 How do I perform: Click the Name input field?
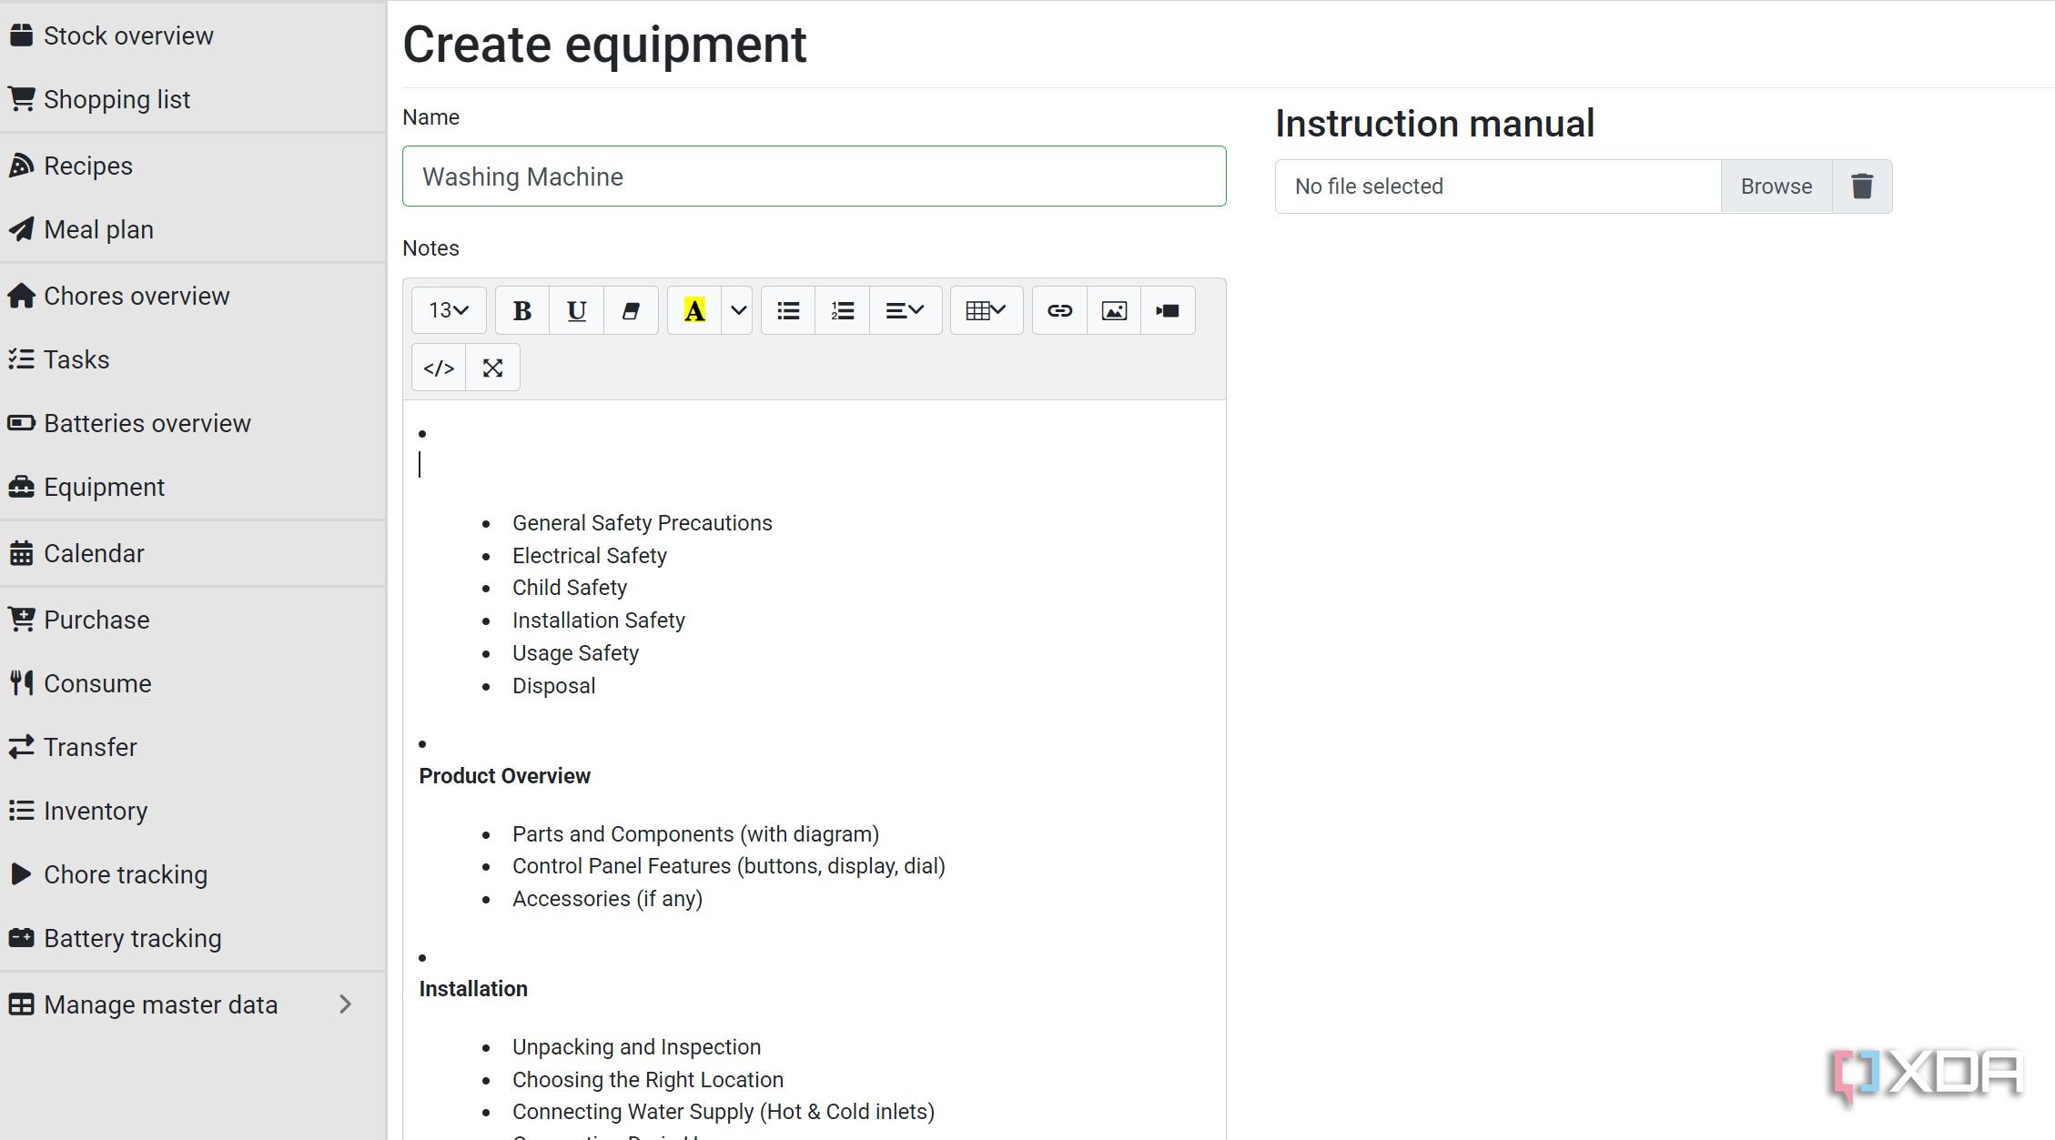click(815, 177)
